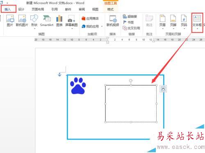Select the 引用 ribbon tab
The width and height of the screenshot is (205, 153).
[x=55, y=9]
